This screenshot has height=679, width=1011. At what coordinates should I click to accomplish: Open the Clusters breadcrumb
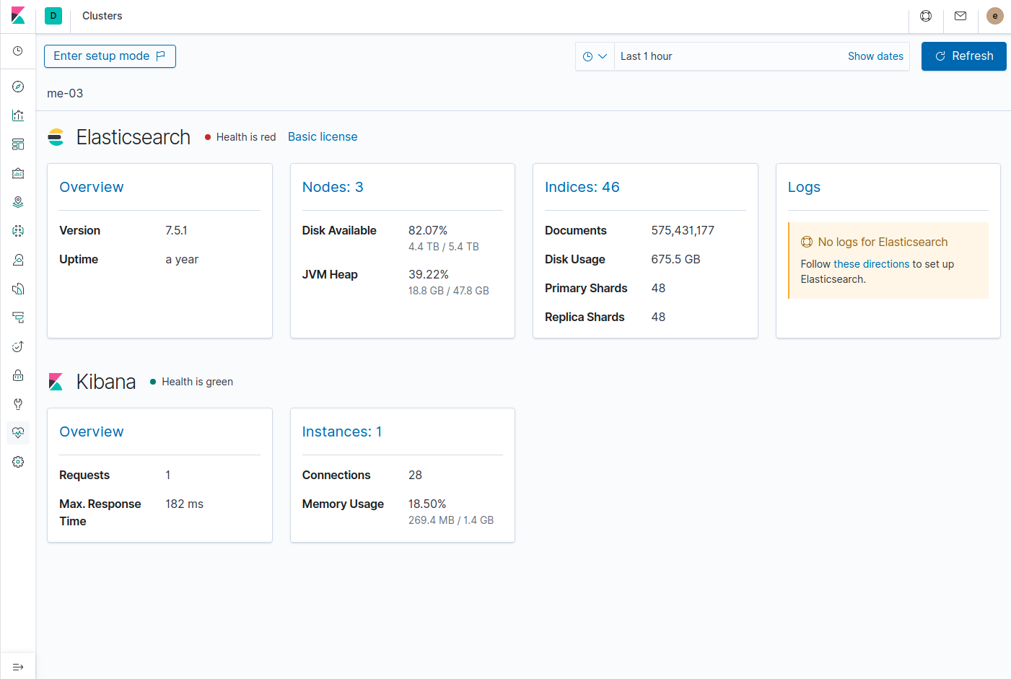point(102,16)
